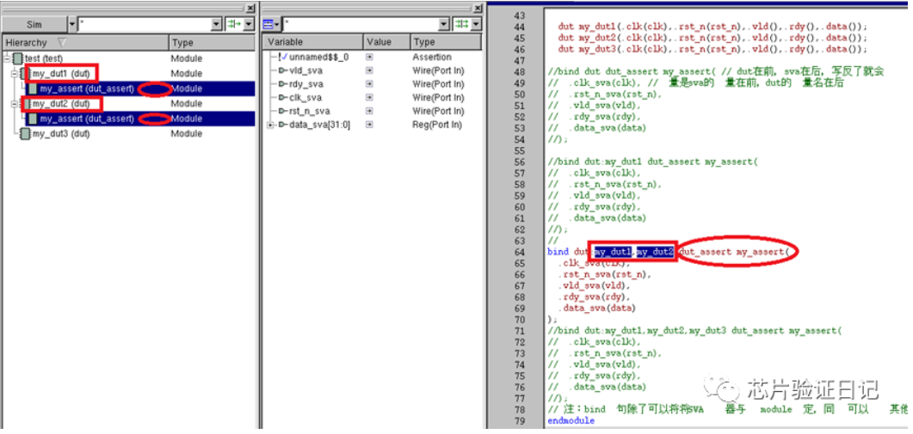Screen dimensions: 913x434
Task: Click the green hierarchy filter-apply icon
Action: click(233, 24)
